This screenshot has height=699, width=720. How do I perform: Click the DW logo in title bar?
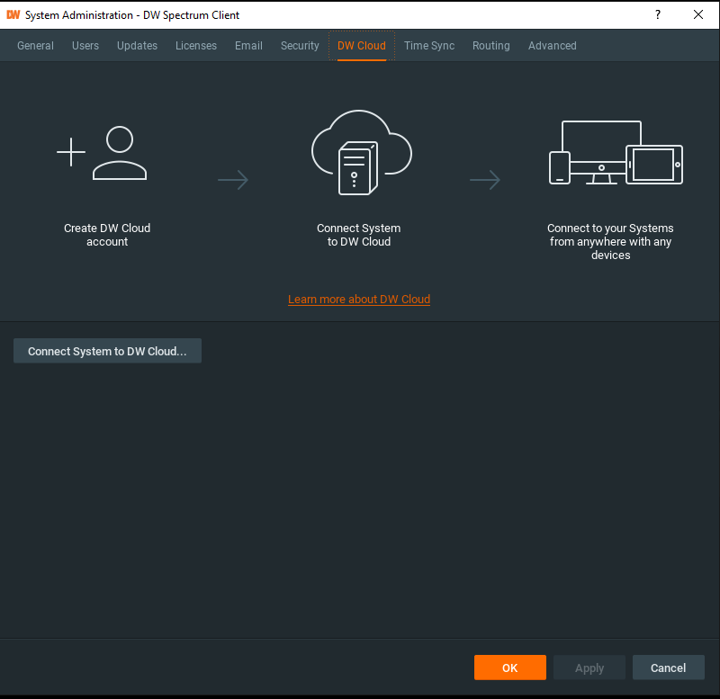pos(13,15)
